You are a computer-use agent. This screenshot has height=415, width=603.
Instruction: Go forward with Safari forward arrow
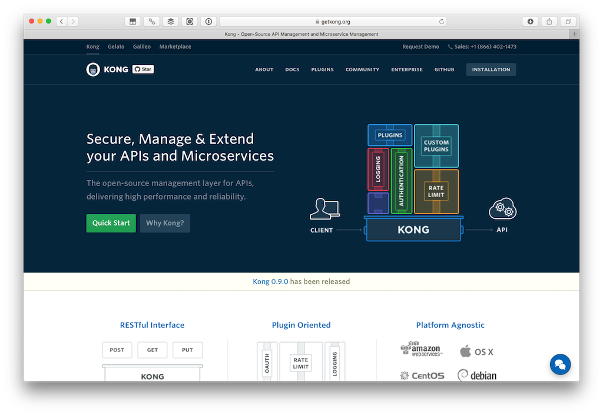click(x=73, y=22)
